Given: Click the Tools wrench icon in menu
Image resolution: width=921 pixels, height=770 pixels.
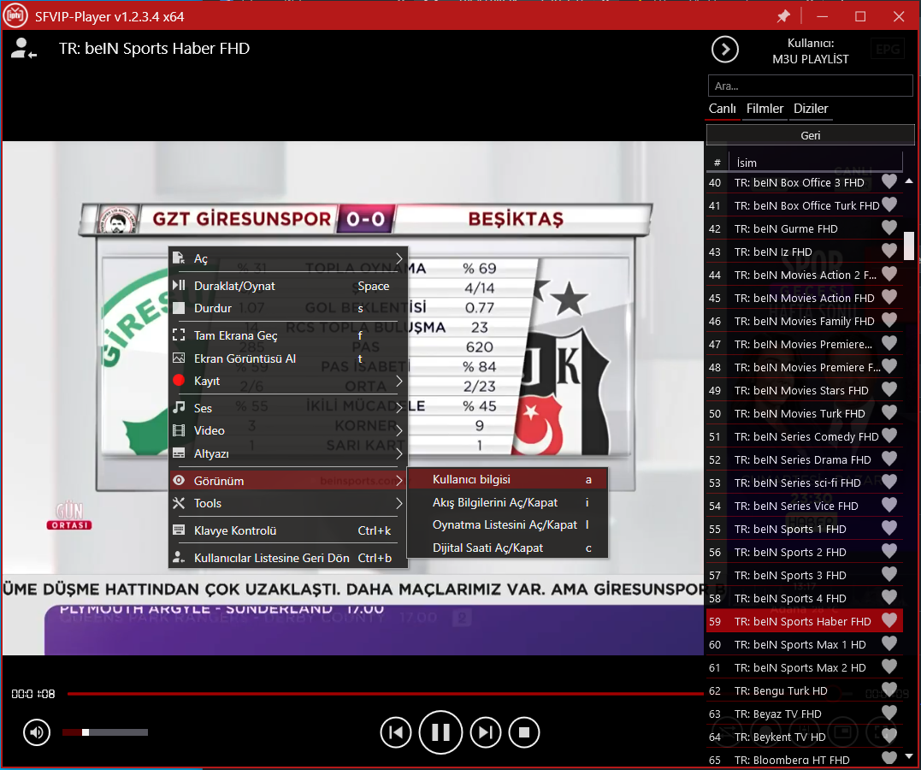Looking at the screenshot, I should click(179, 503).
